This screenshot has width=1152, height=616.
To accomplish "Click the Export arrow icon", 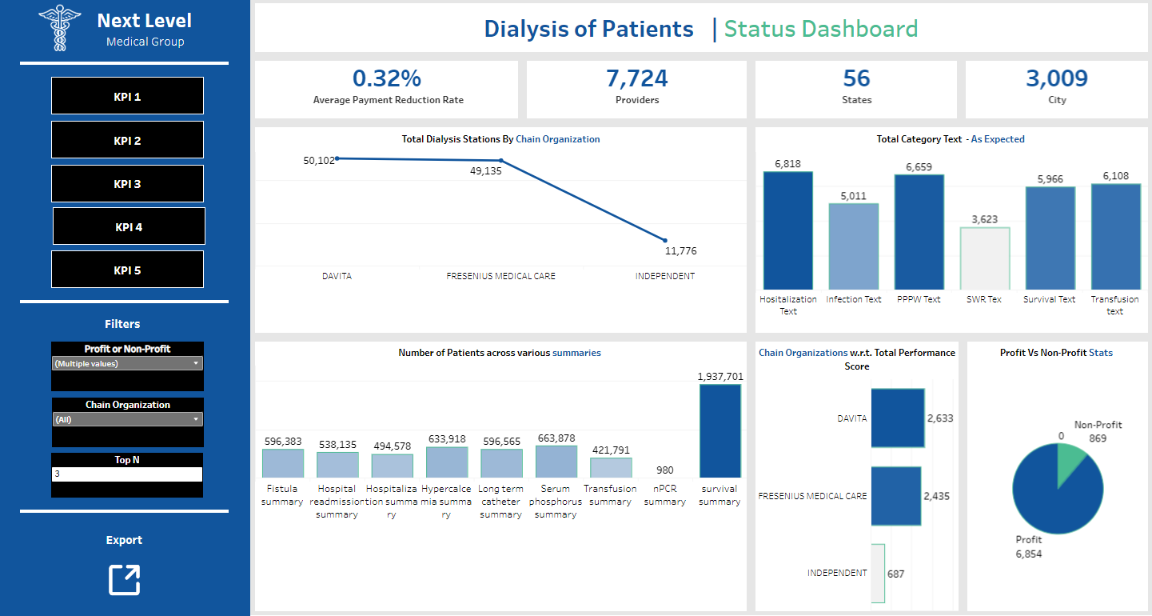I will 124,580.
